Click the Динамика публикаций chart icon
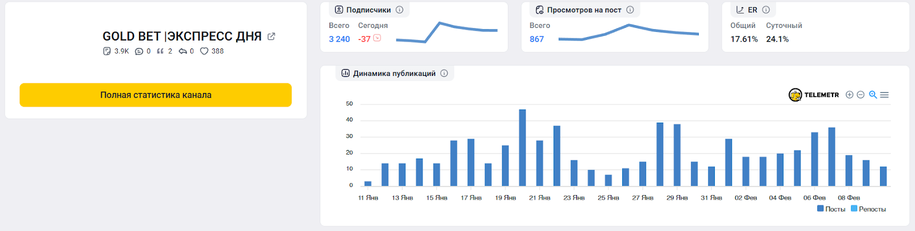915x231 pixels. [345, 73]
